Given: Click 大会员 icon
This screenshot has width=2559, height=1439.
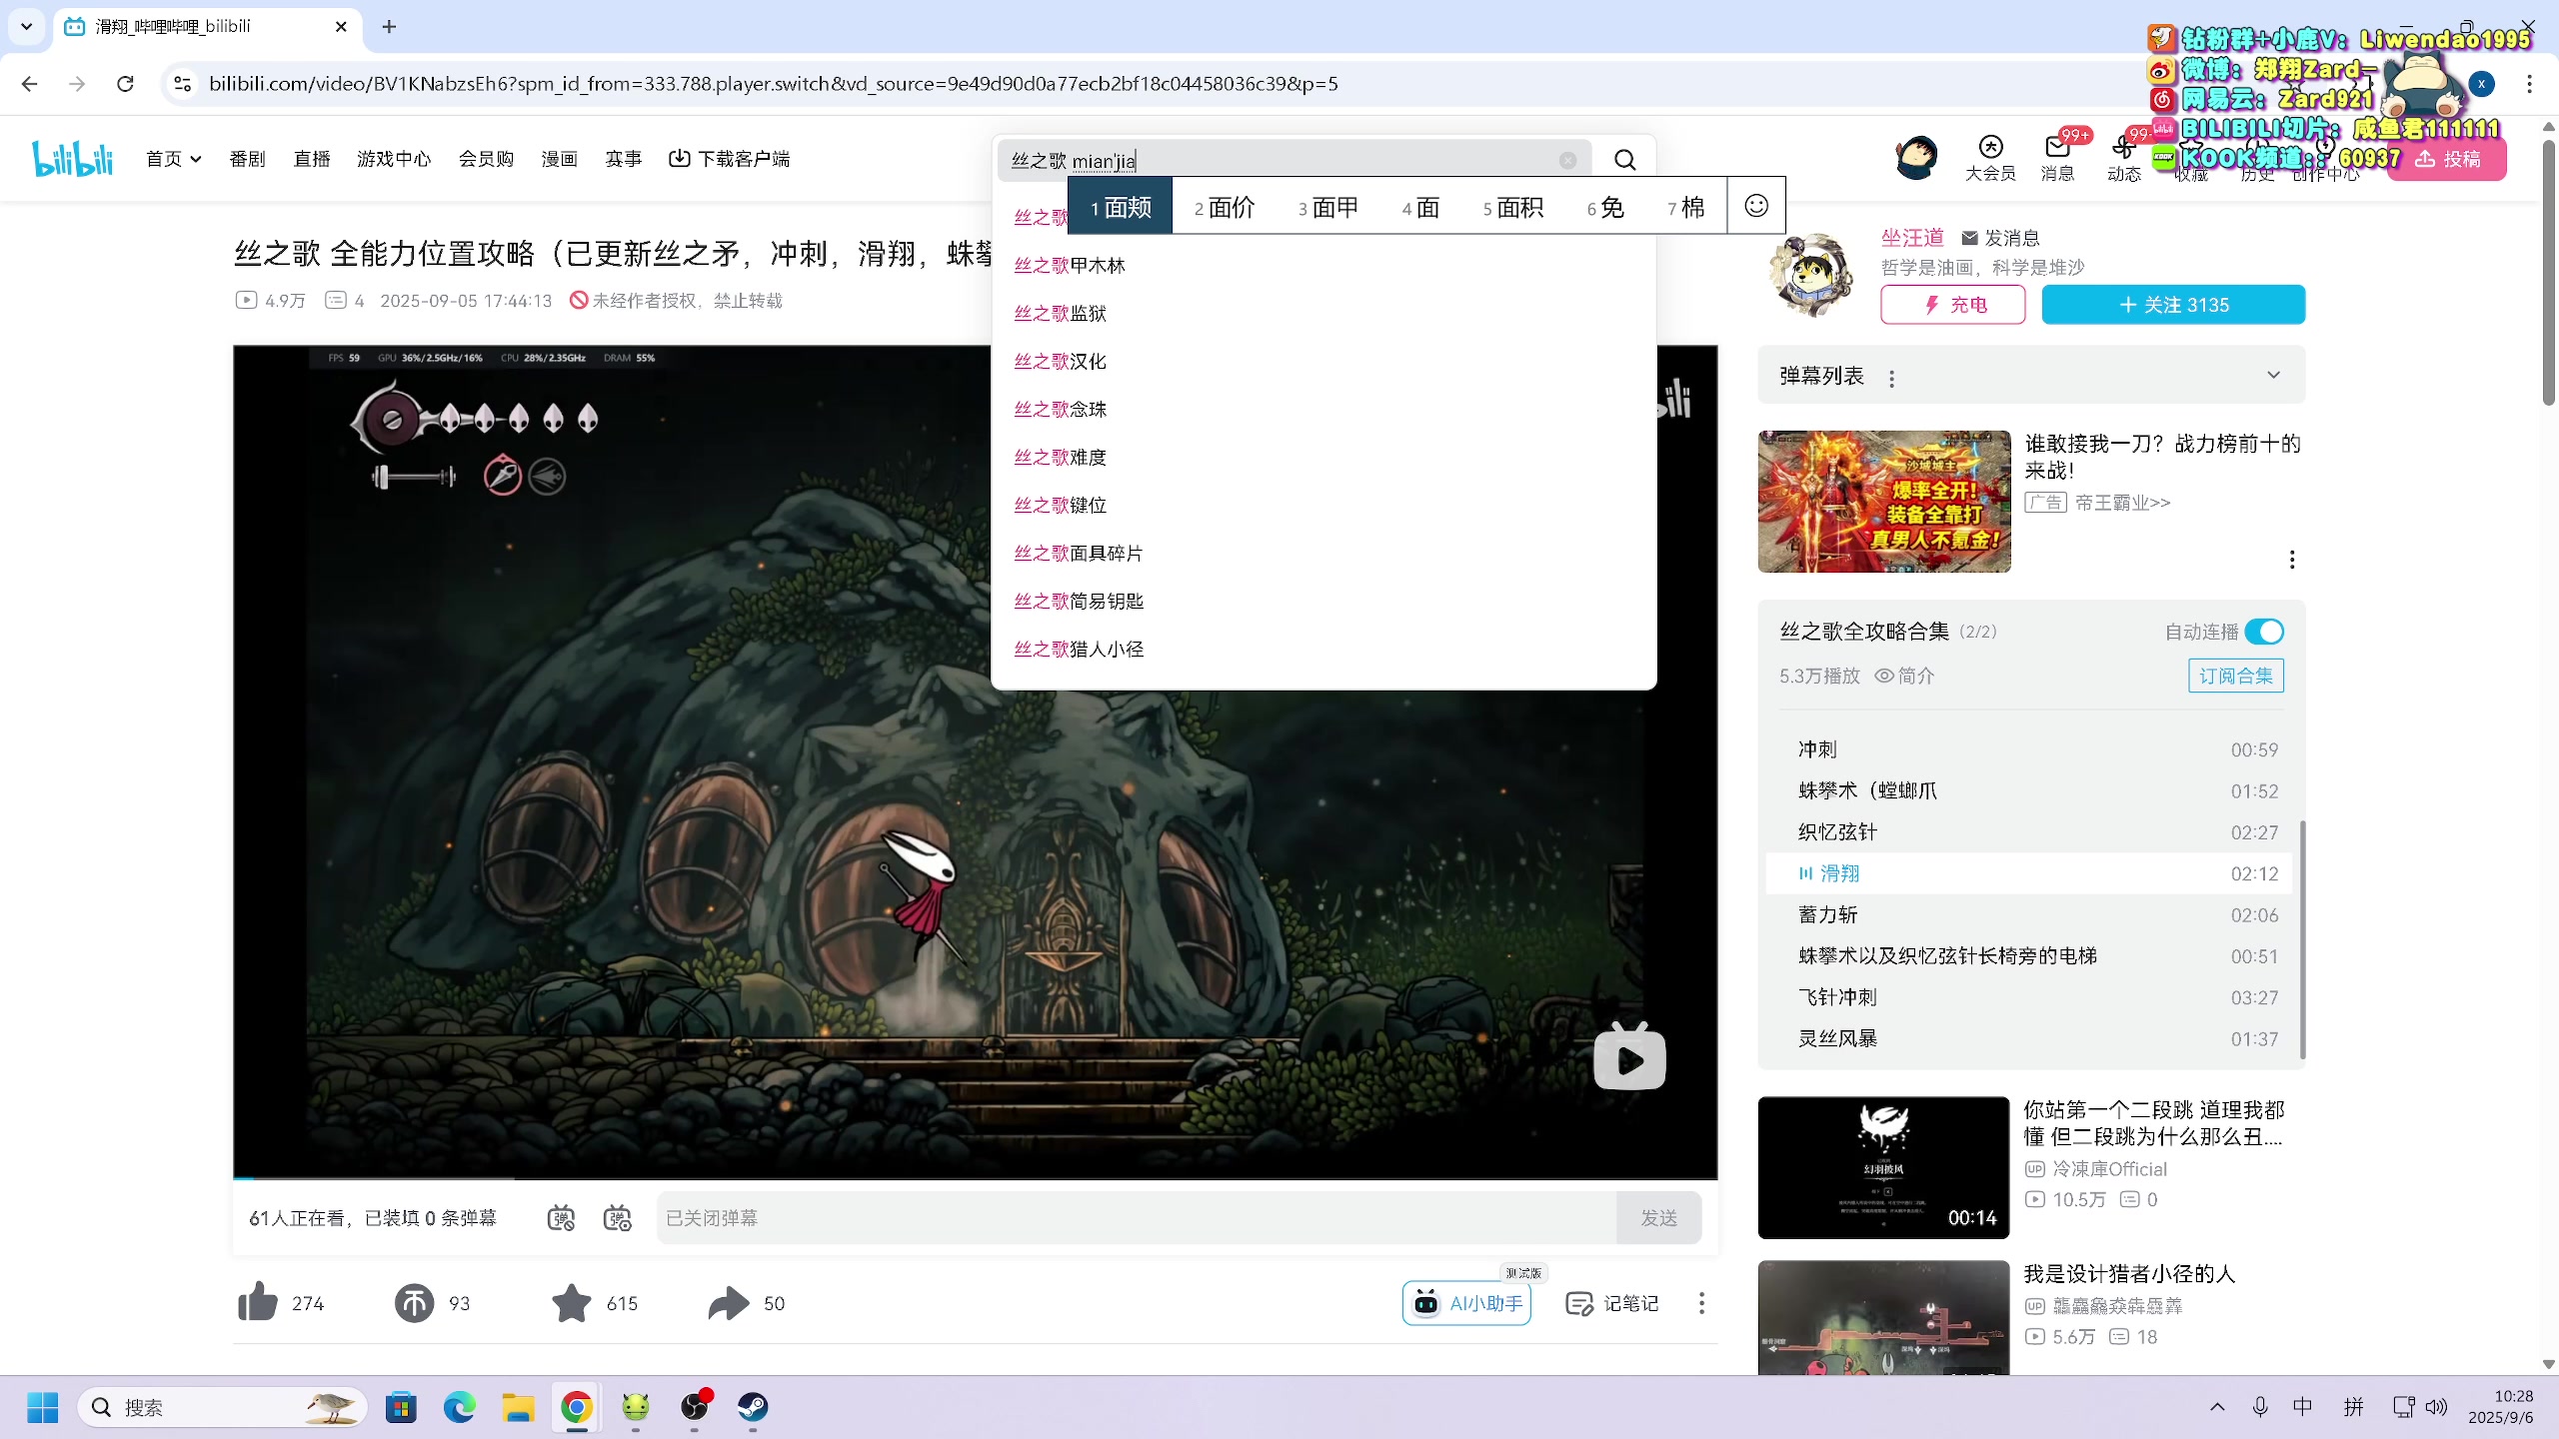Looking at the screenshot, I should [1990, 158].
